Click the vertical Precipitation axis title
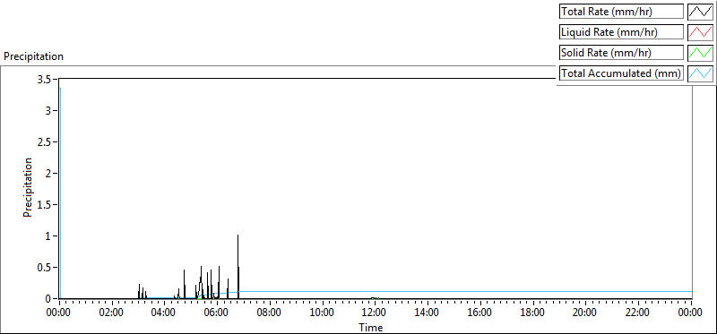The height and width of the screenshot is (334, 717). (28, 187)
